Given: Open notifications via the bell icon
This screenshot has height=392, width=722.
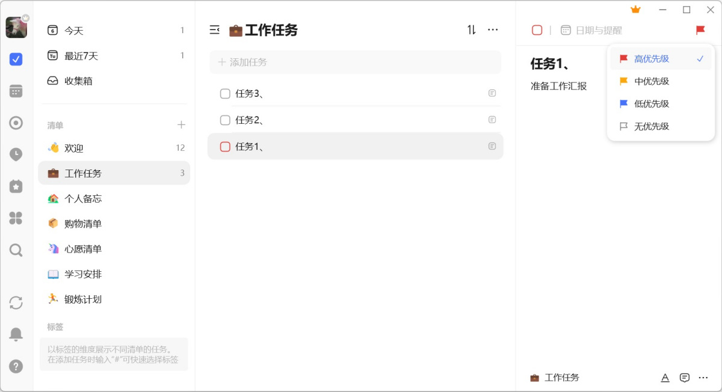Looking at the screenshot, I should point(16,334).
